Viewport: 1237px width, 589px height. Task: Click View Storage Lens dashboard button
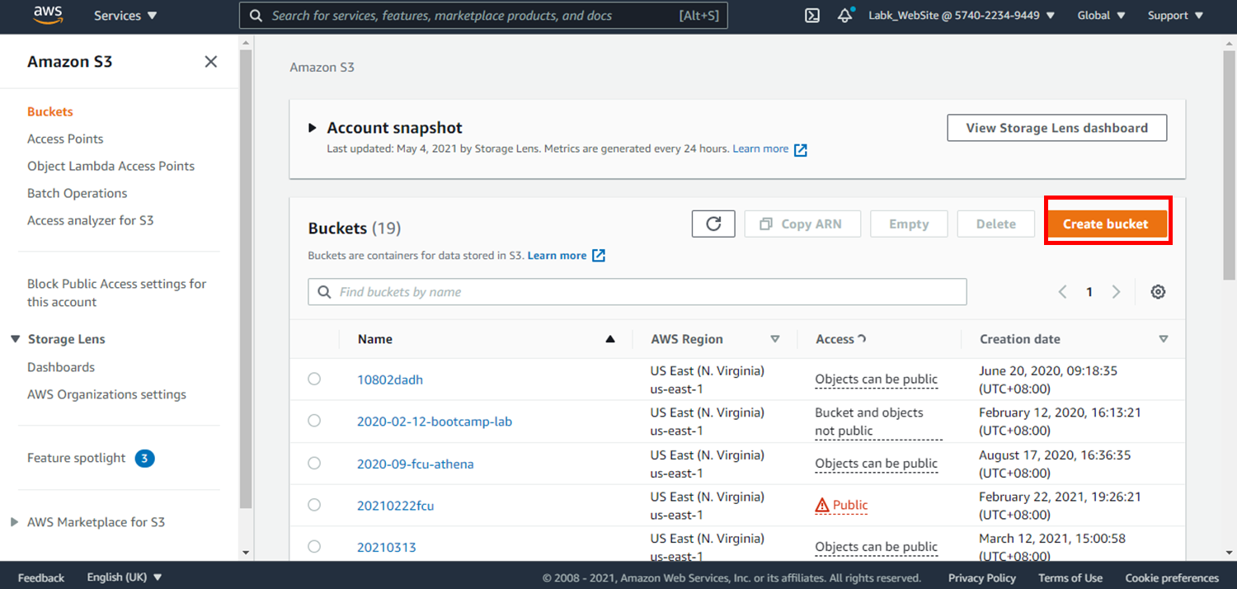[1057, 128]
